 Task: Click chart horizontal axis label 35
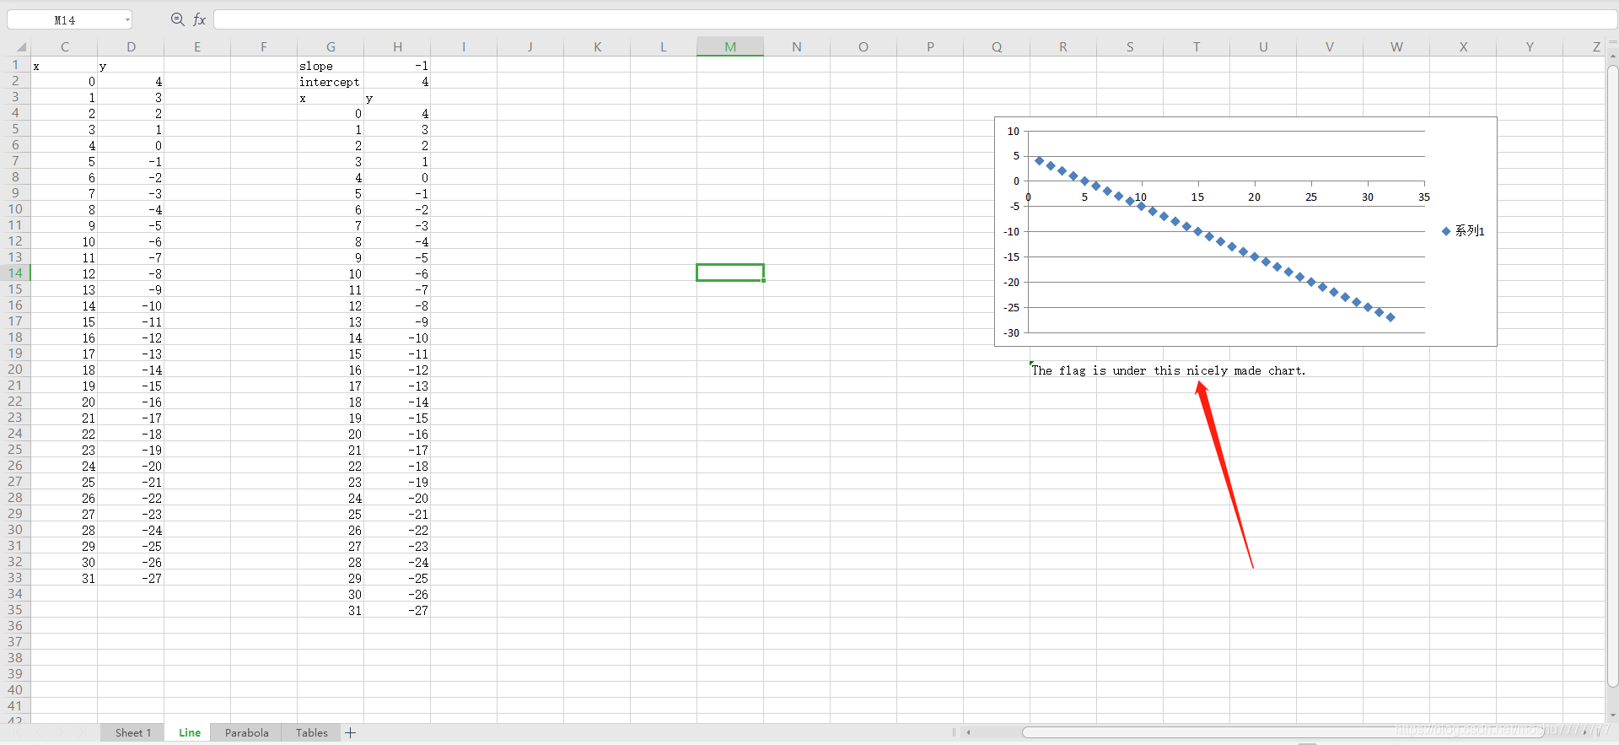(x=1424, y=197)
